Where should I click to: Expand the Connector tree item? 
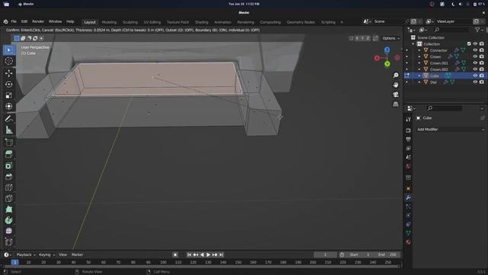tap(419, 50)
